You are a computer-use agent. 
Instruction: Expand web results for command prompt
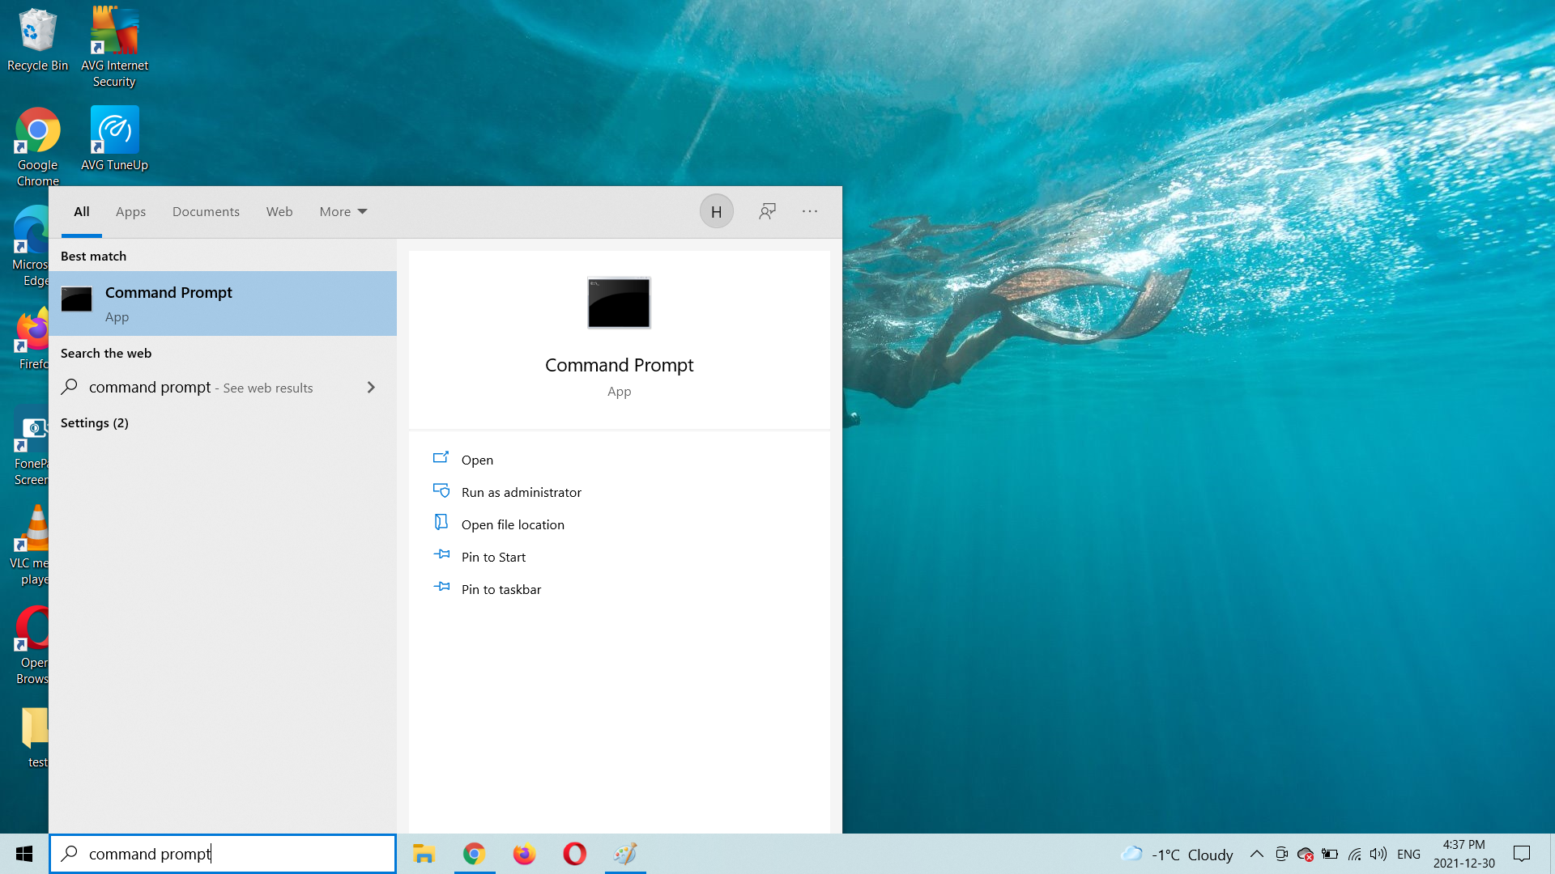click(370, 387)
